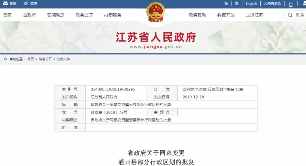Open the 数据开放 menu

[x=226, y=15]
